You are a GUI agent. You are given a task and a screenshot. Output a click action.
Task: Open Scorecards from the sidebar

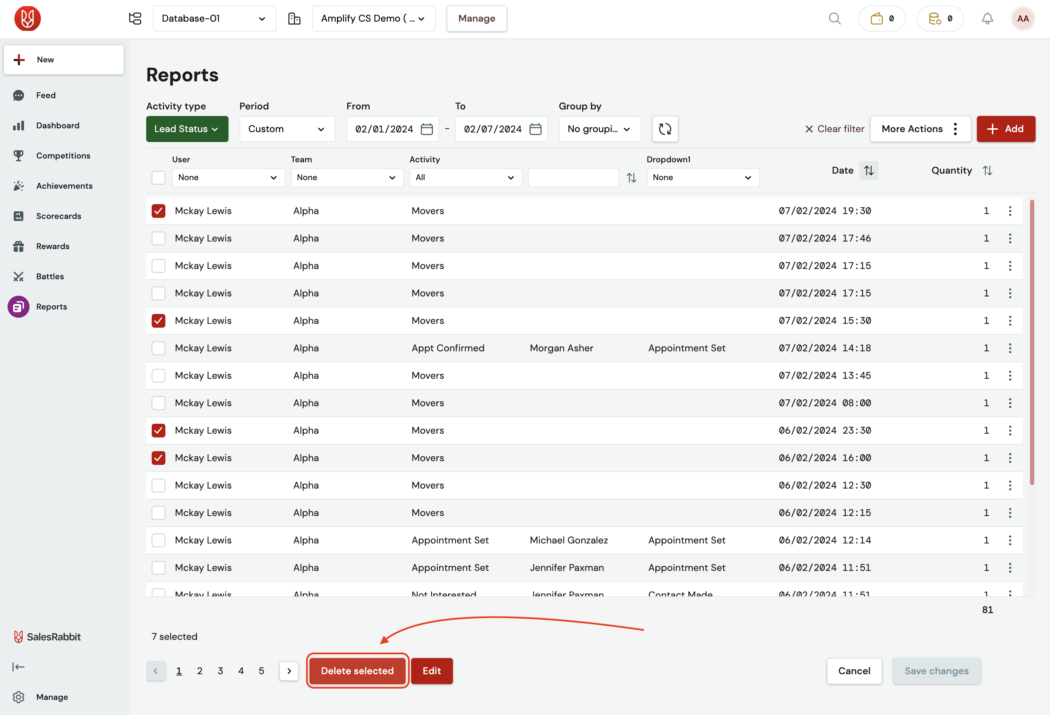pyautogui.click(x=58, y=216)
